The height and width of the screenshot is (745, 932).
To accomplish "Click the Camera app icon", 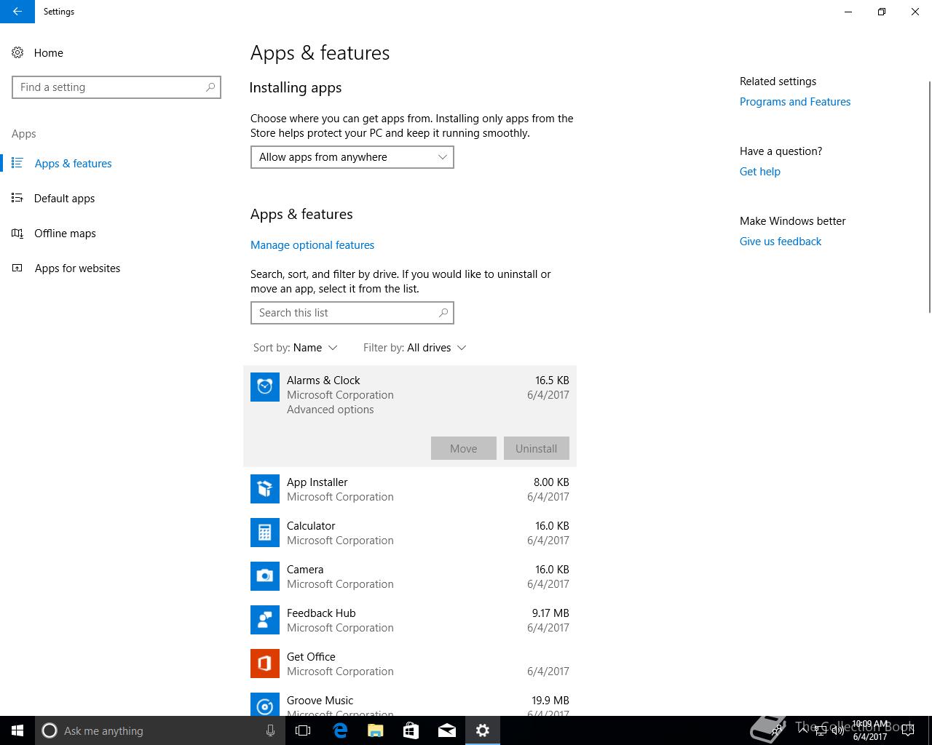I will 265,576.
